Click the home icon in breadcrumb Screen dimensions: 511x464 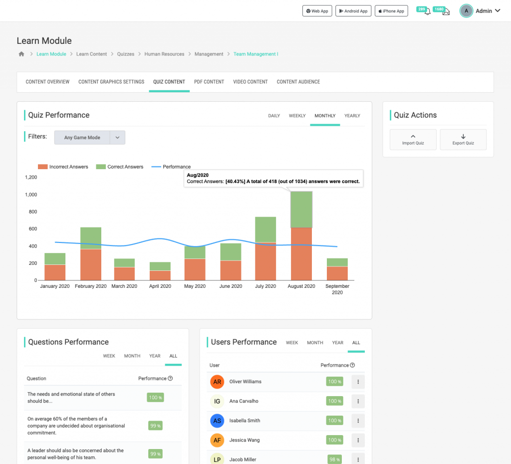pyautogui.click(x=21, y=54)
